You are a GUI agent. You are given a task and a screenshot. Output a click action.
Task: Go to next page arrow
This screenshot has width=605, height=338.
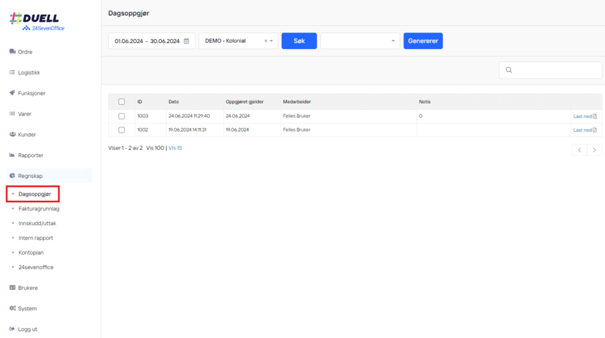coord(594,150)
